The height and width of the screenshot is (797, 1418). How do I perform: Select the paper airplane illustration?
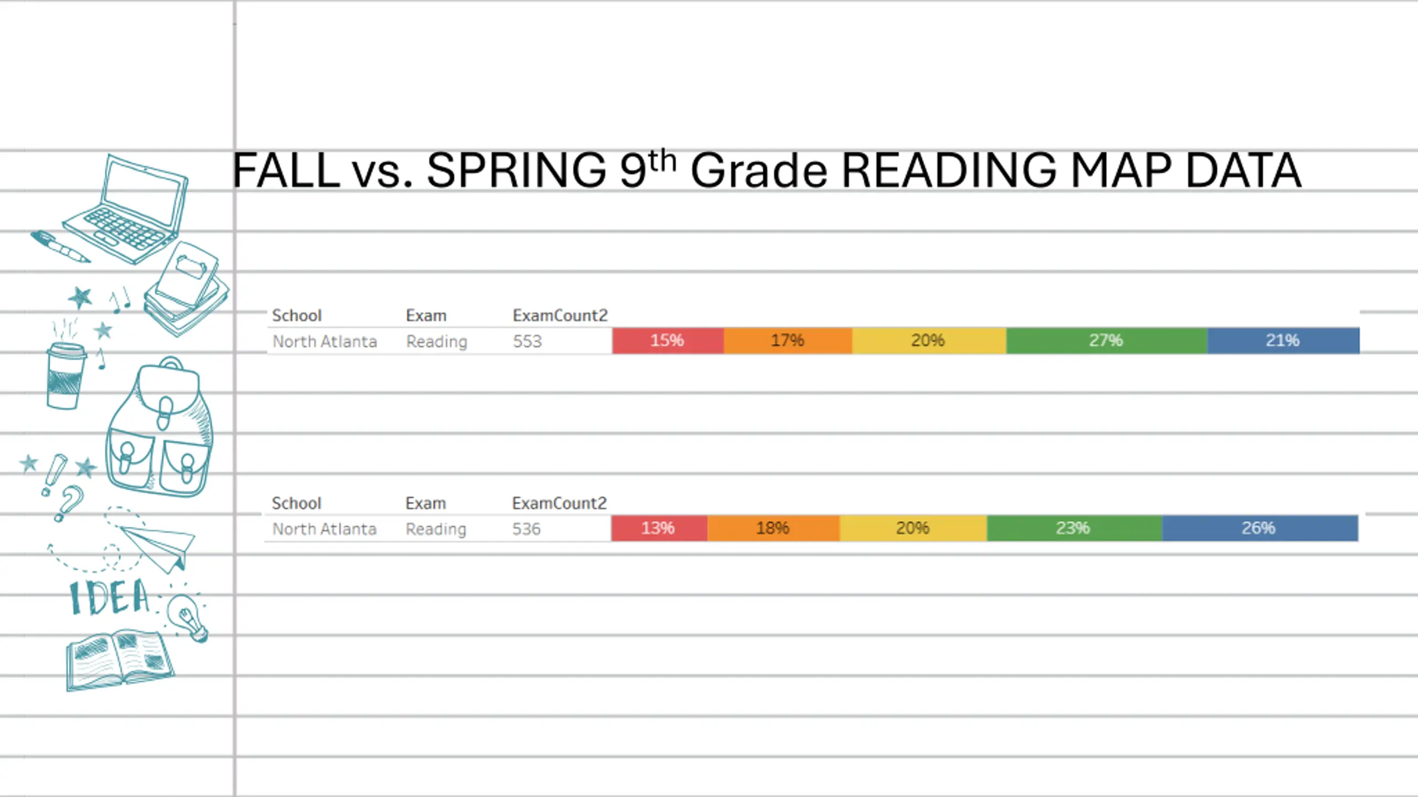point(157,548)
